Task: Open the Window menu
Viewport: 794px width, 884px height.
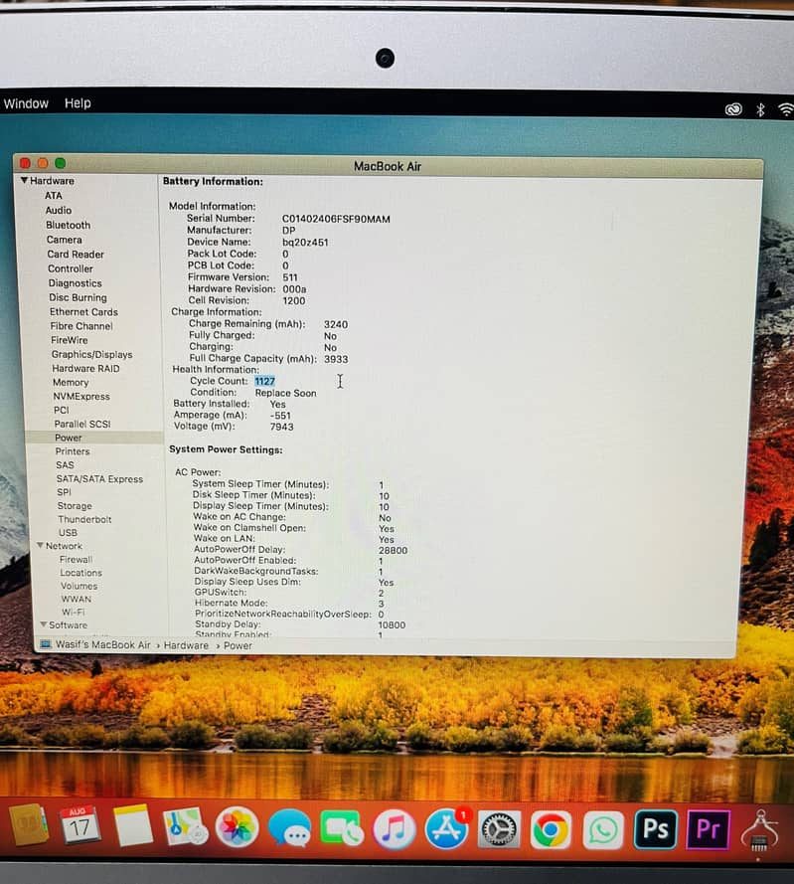Action: pos(26,103)
